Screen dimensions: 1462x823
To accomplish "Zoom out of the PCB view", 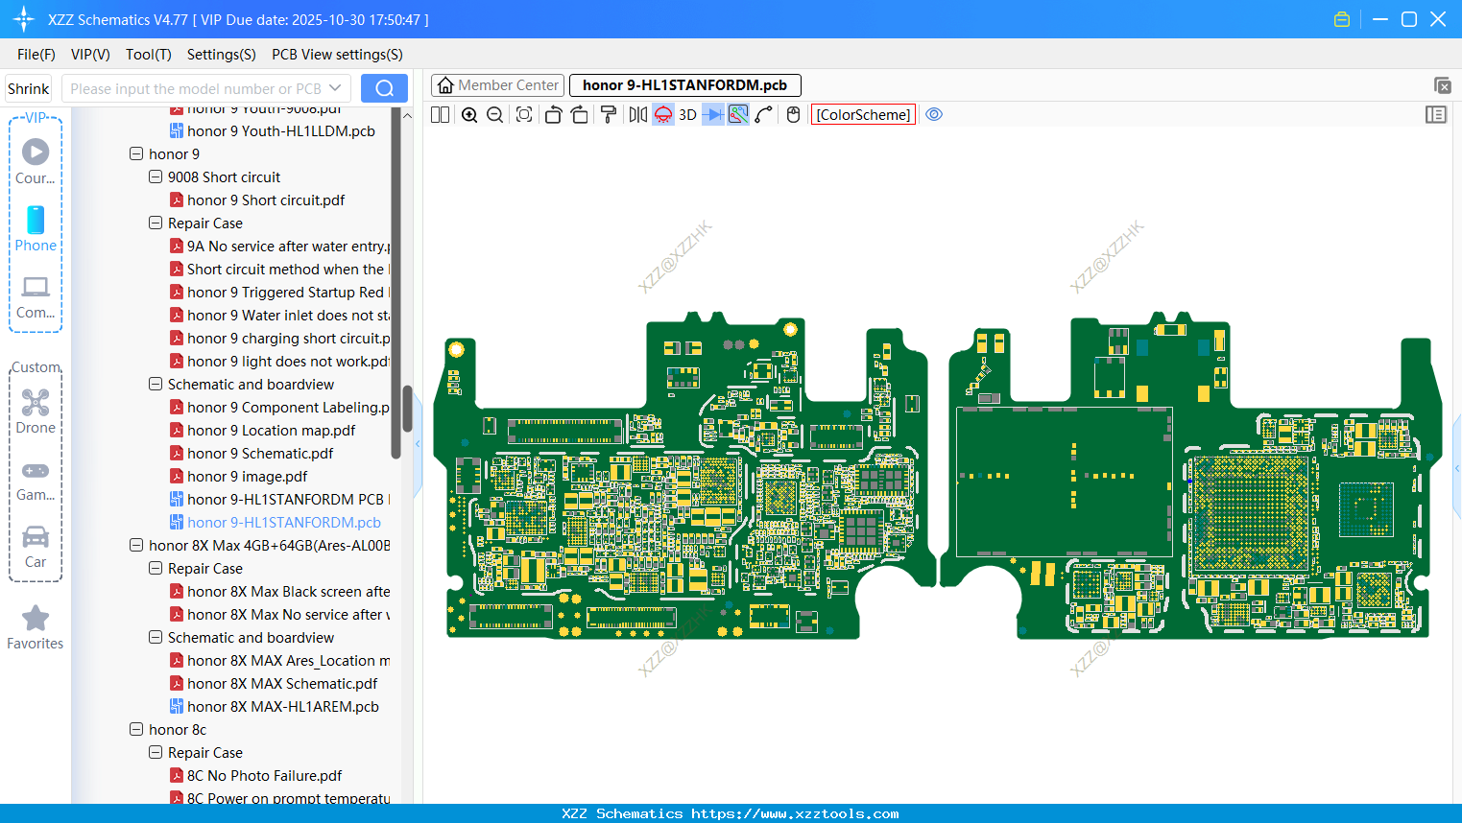I will [495, 115].
